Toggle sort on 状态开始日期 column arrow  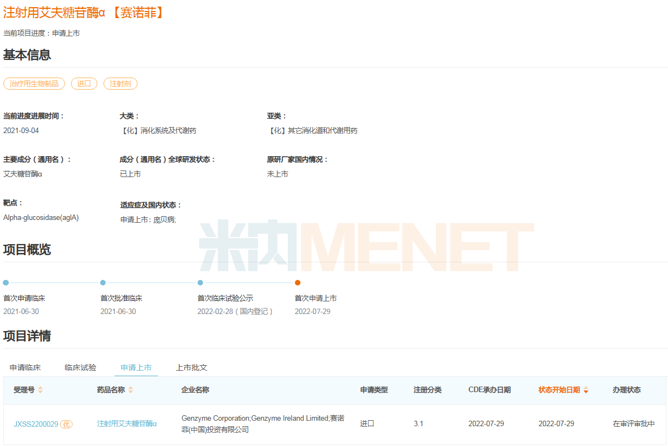click(586, 390)
